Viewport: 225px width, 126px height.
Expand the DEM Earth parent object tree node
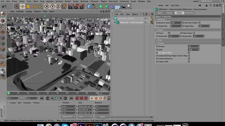pos(112,18)
